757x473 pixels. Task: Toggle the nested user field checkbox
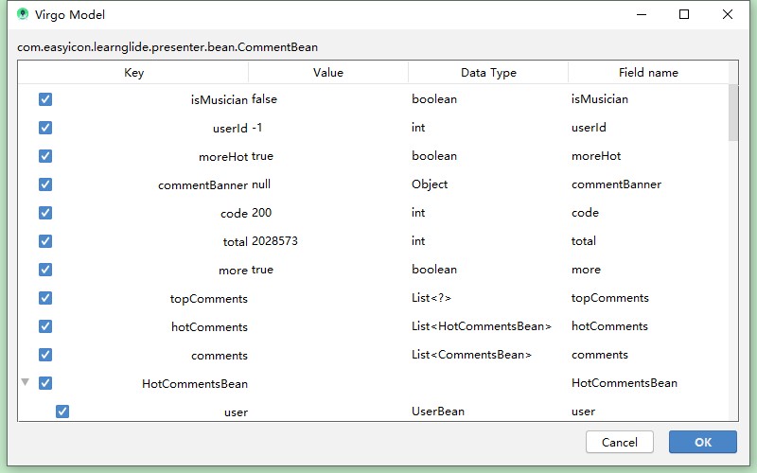[x=62, y=412]
